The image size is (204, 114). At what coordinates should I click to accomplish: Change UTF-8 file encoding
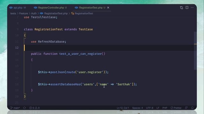click(149, 108)
